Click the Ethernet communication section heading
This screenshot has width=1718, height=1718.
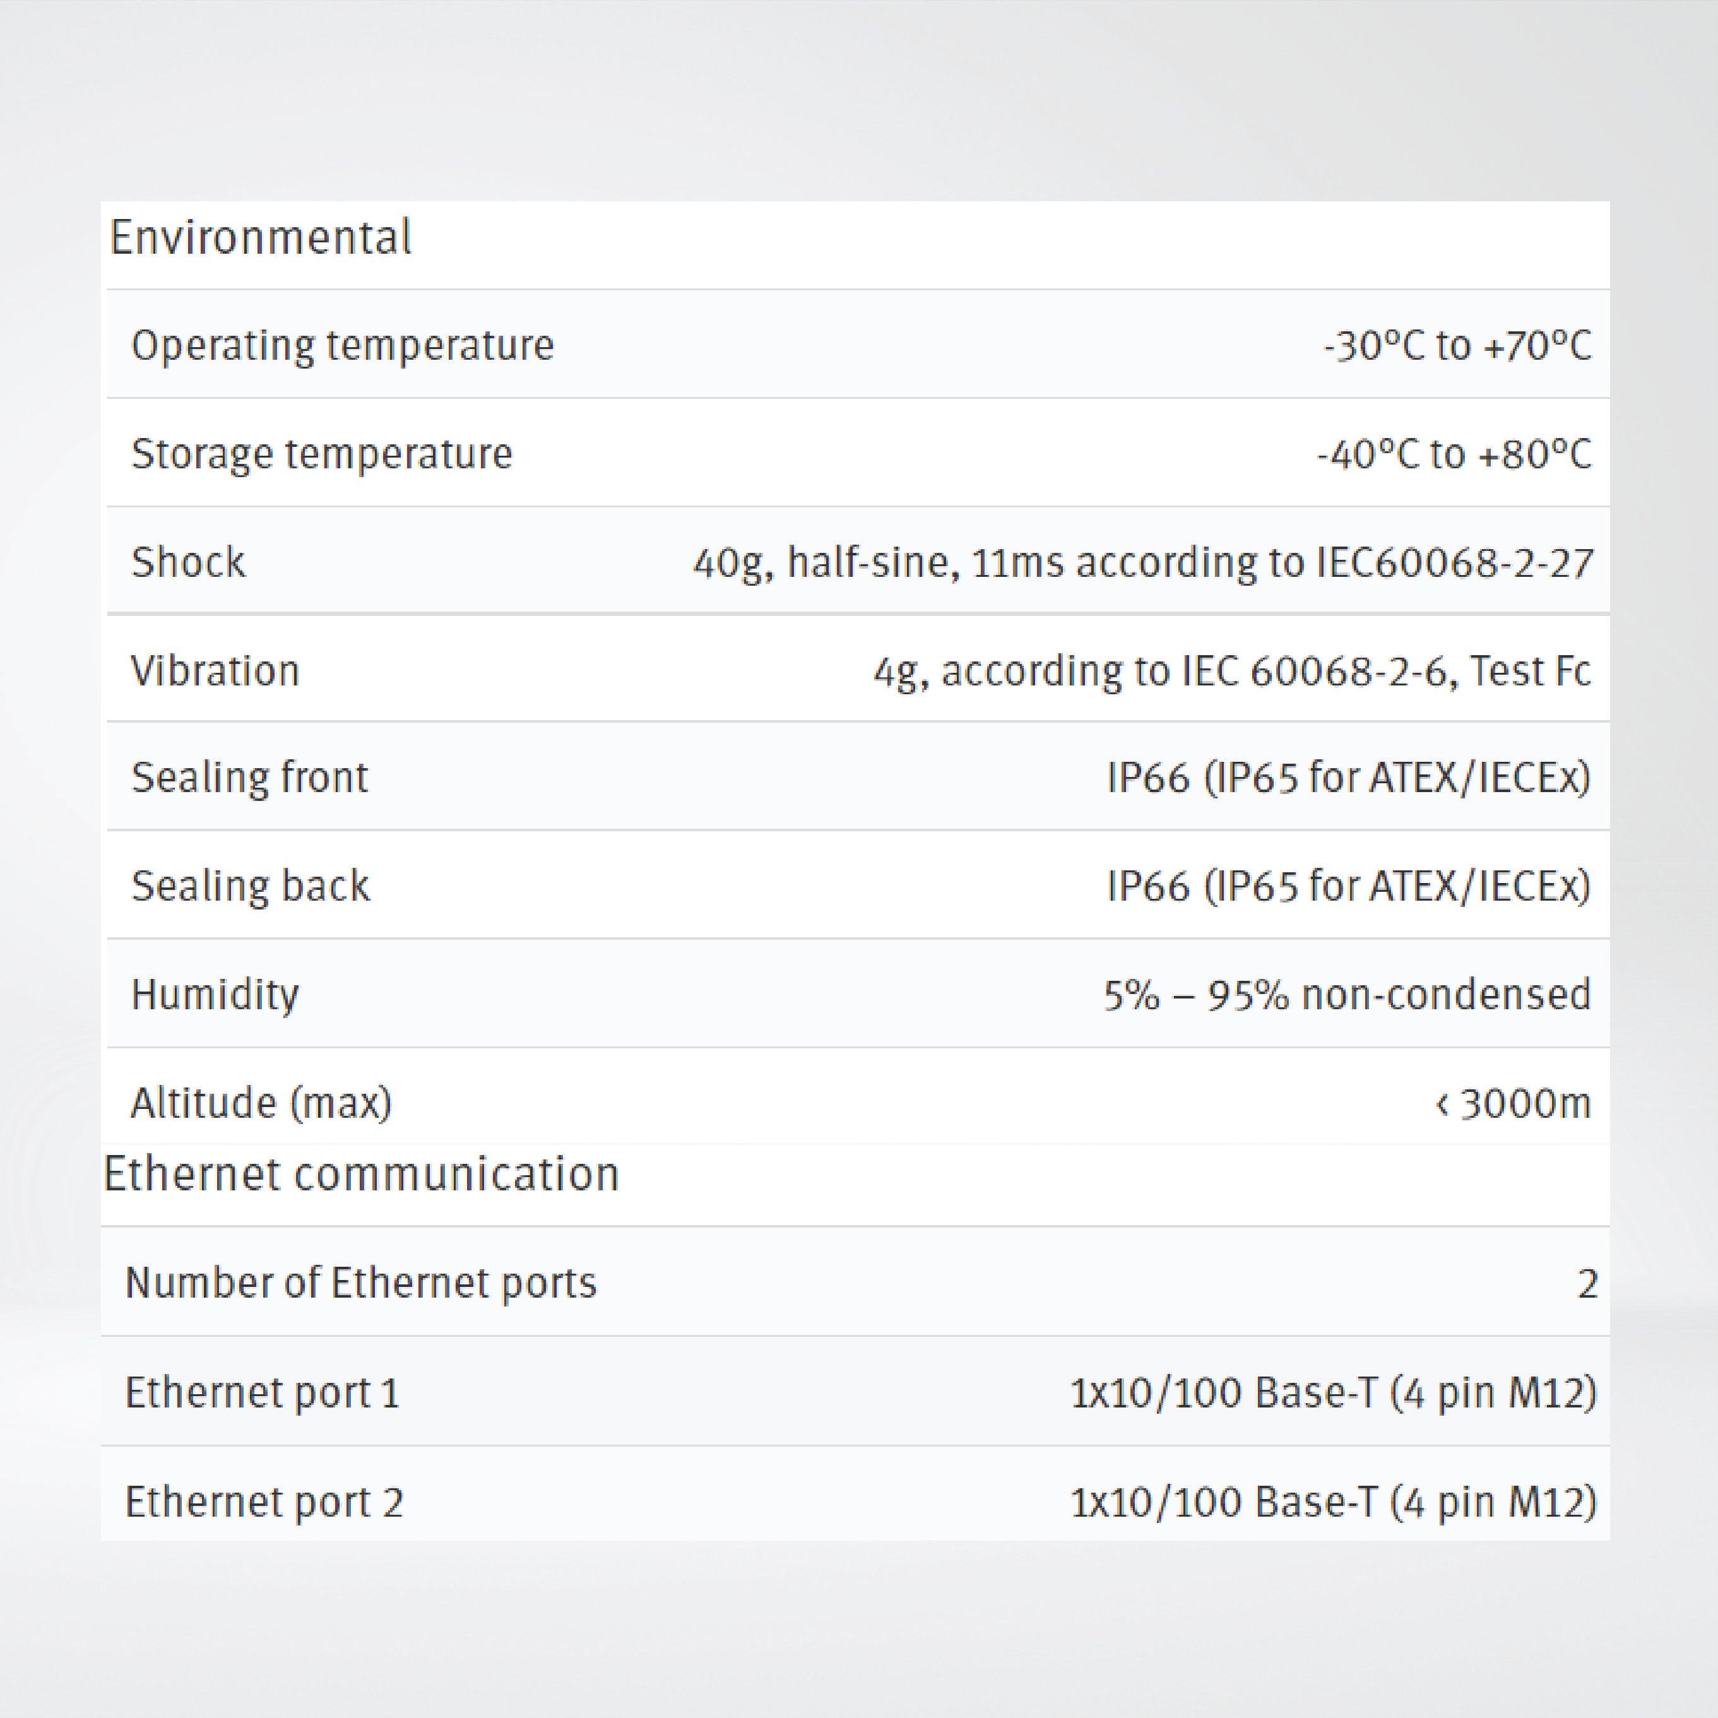click(361, 1174)
